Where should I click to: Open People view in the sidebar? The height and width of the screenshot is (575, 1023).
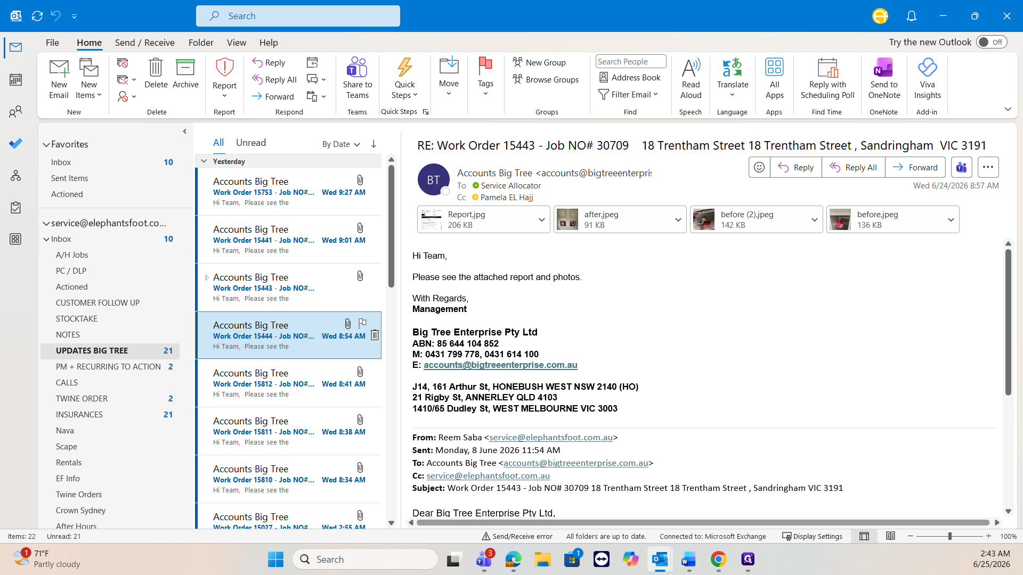(16, 112)
